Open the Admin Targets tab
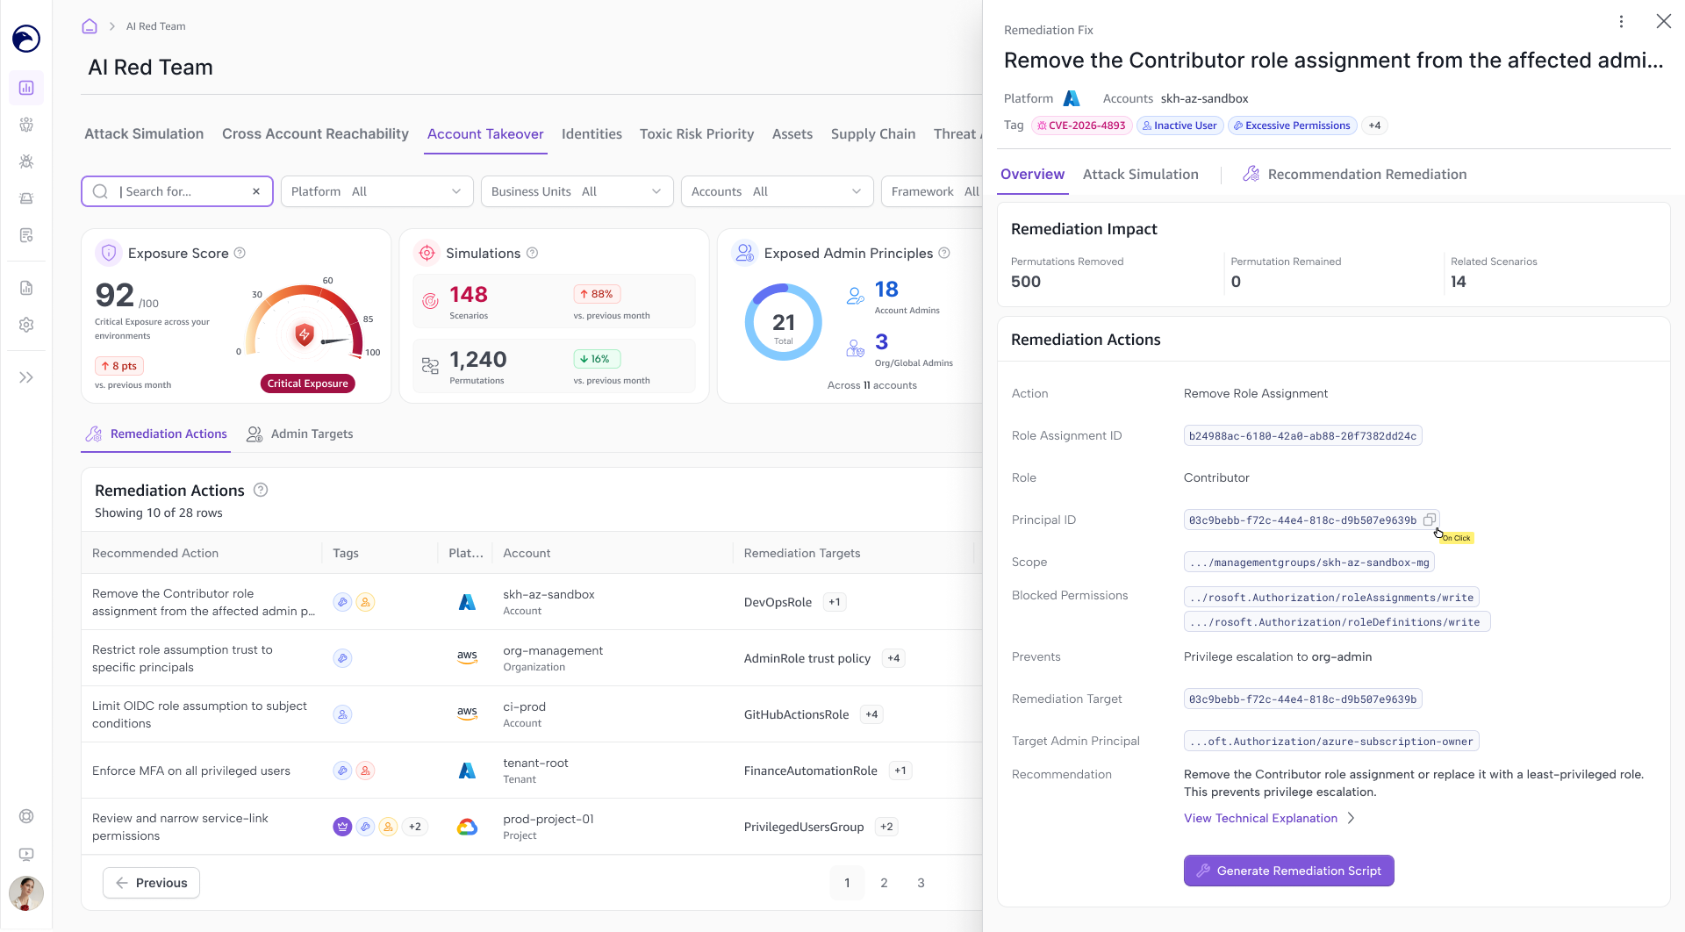 [x=300, y=434]
